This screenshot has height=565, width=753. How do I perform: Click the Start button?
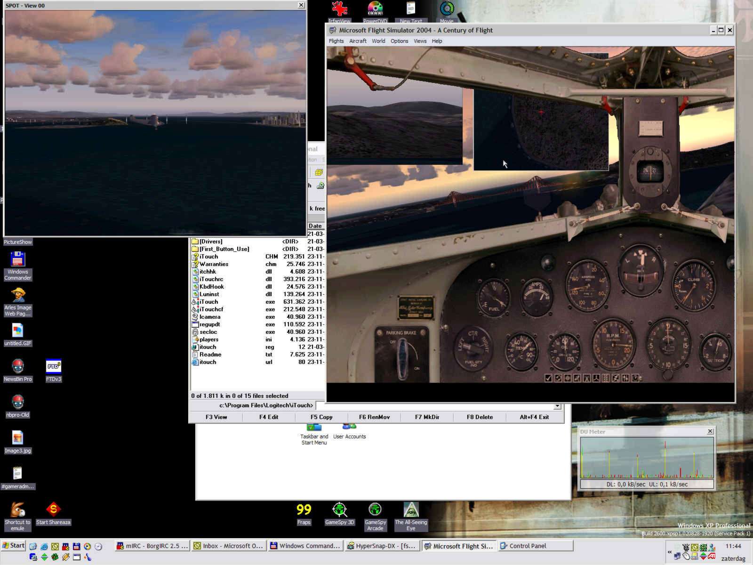pos(13,546)
